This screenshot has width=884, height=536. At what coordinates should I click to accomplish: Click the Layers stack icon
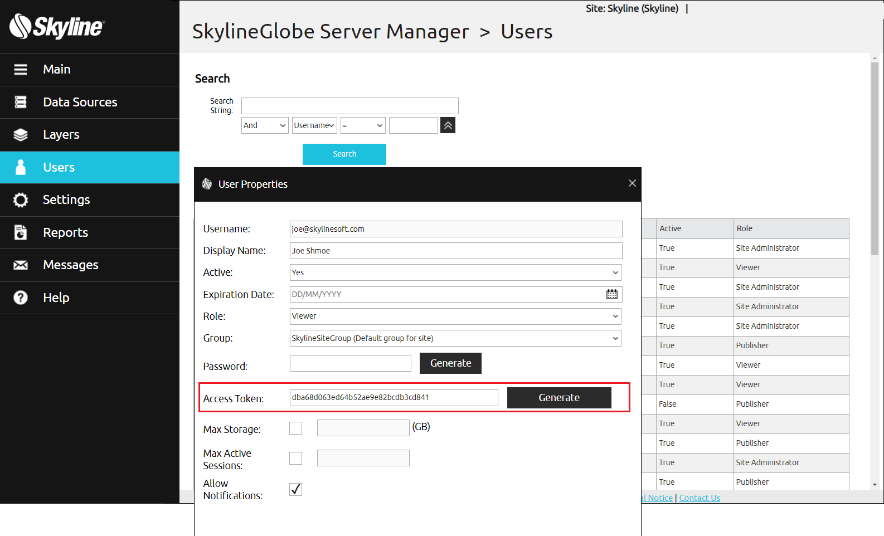pyautogui.click(x=21, y=135)
